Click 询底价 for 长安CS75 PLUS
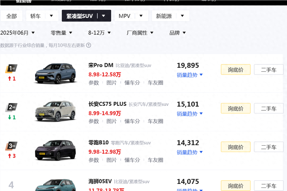Image resolution: width=287 pixels, height=191 pixels. pyautogui.click(x=235, y=109)
